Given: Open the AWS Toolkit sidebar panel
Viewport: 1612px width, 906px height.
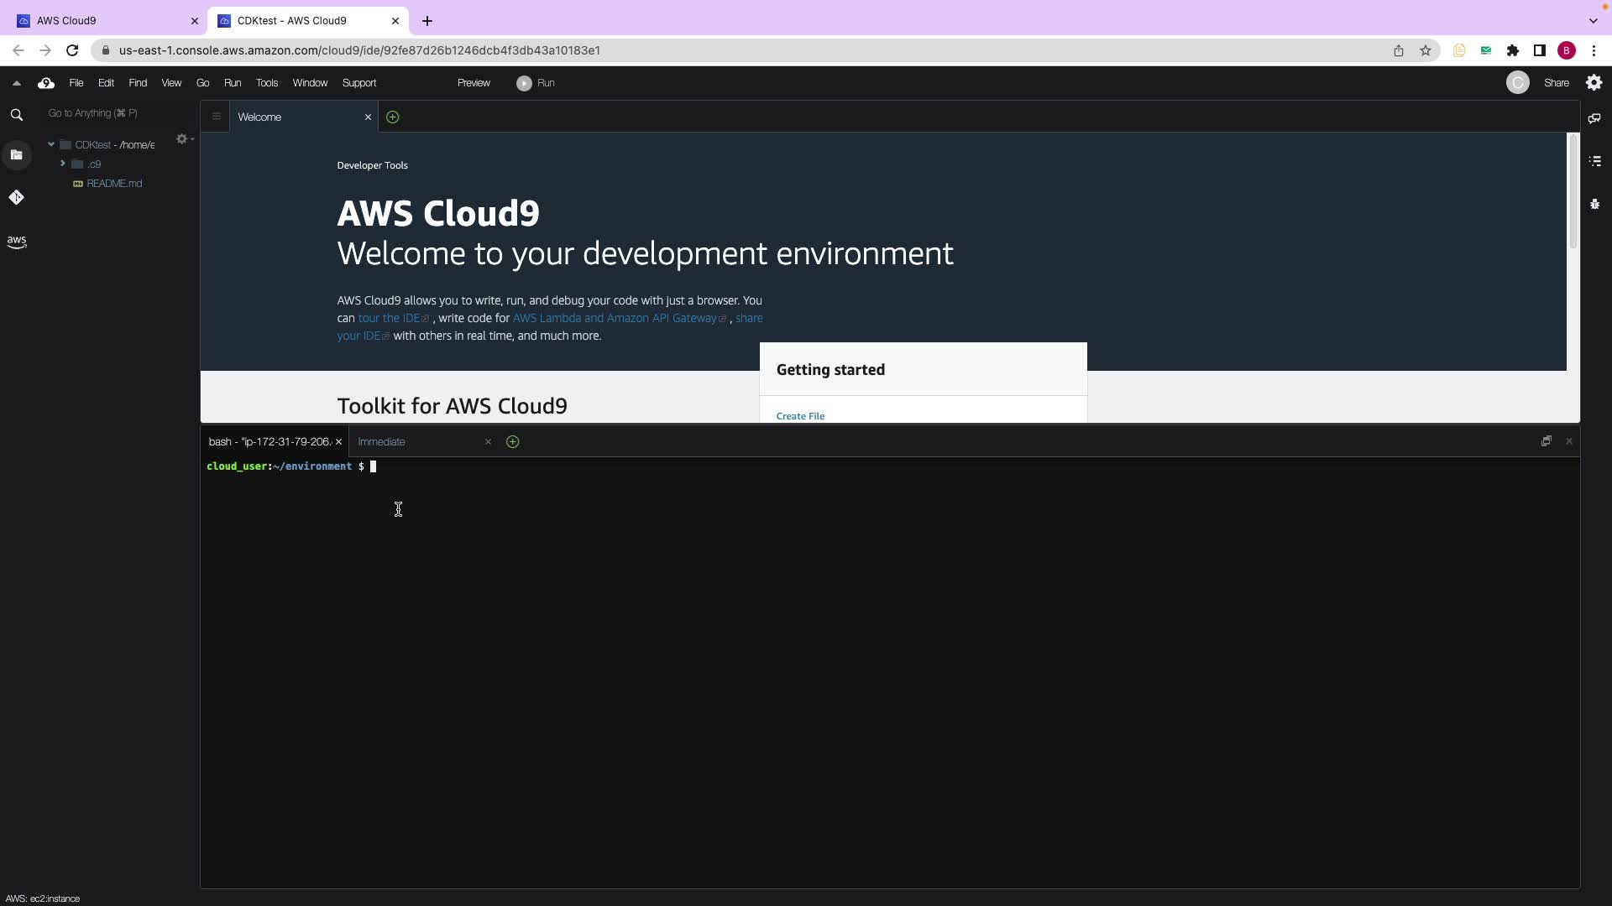Looking at the screenshot, I should (x=17, y=242).
